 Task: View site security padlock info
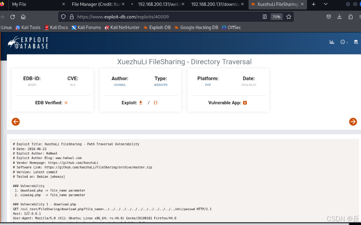72,17
